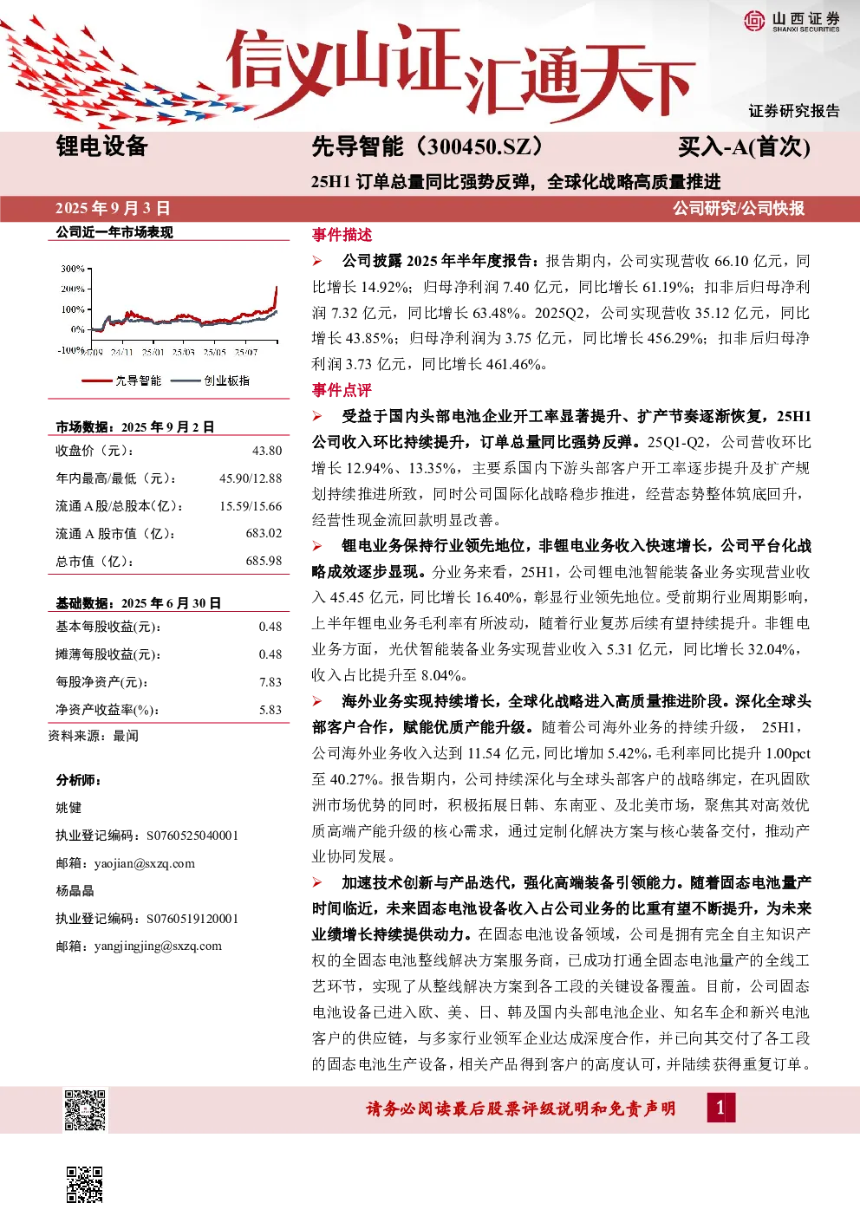Click the 总市值（亿） row label
The height and width of the screenshot is (1216, 860).
[94, 562]
